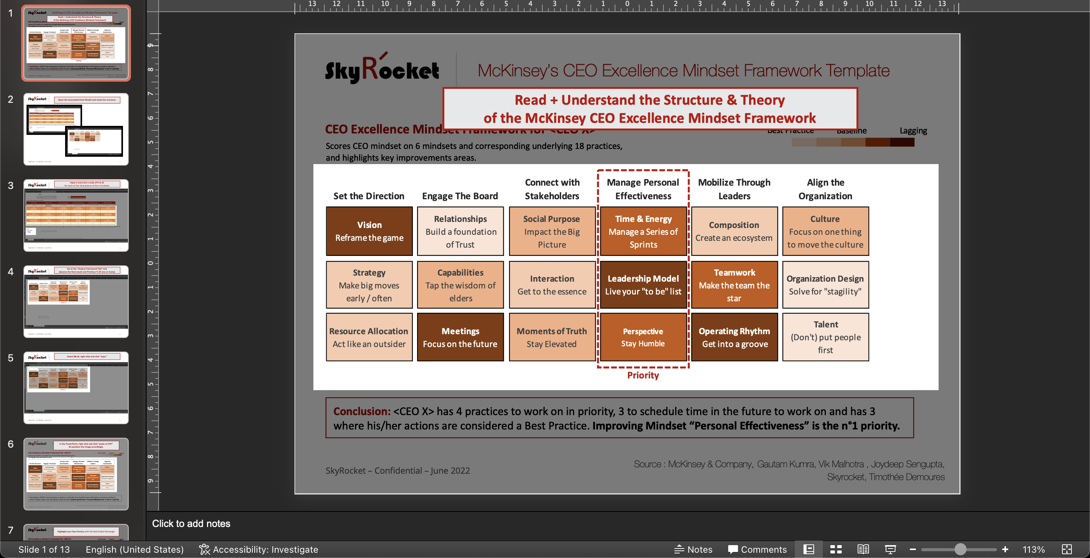Viewport: 1090px width, 558px height.
Task: Select slide 1 thumbnail
Action: (76, 43)
